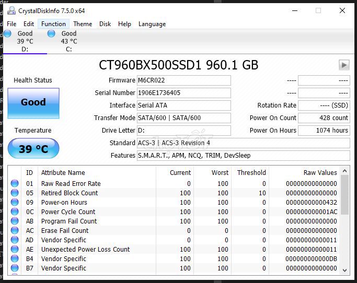Click status orb for AD Vendor Specific
357x283 pixels.
click(x=15, y=240)
